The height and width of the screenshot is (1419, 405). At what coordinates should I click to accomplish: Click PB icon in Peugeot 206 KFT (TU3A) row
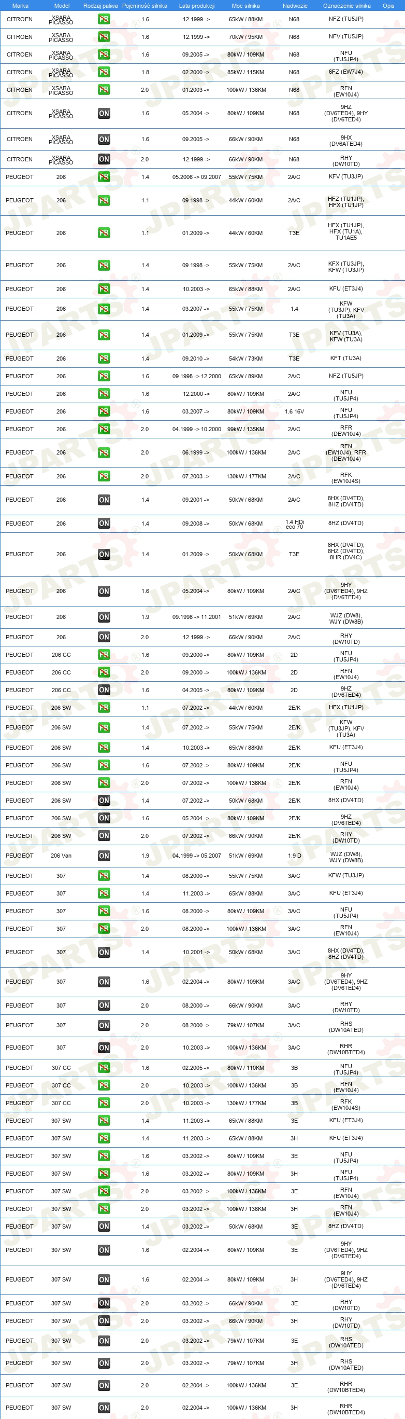point(104,359)
